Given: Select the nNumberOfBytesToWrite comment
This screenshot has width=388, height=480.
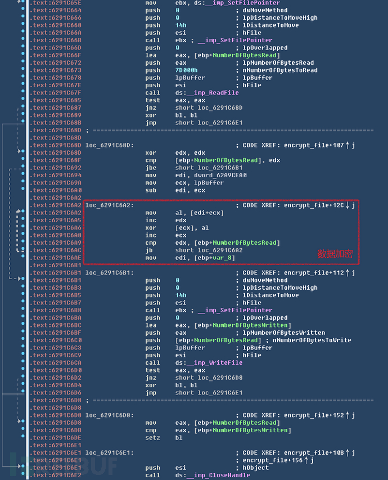Looking at the screenshot, I should coord(312,340).
